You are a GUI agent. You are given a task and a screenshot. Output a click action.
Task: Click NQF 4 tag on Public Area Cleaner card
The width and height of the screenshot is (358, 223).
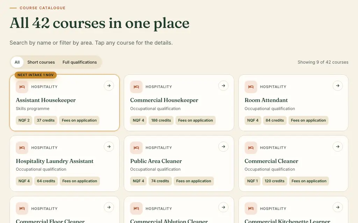pyautogui.click(x=138, y=181)
